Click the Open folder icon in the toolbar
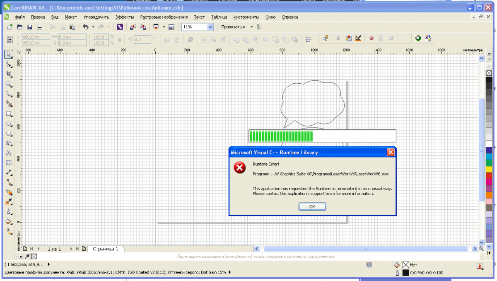497x281 pixels. click(x=19, y=27)
